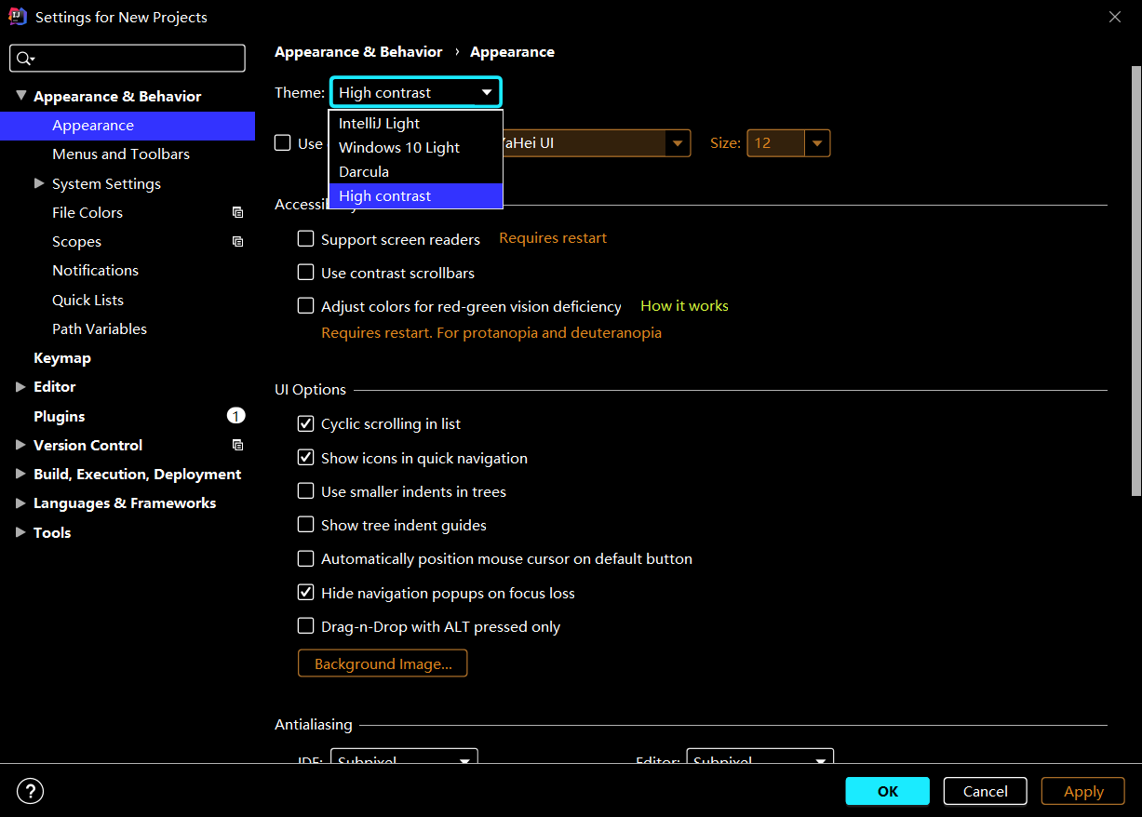Viewport: 1142px width, 817px height.
Task: Enable Use contrast scrollbars
Action: point(305,273)
